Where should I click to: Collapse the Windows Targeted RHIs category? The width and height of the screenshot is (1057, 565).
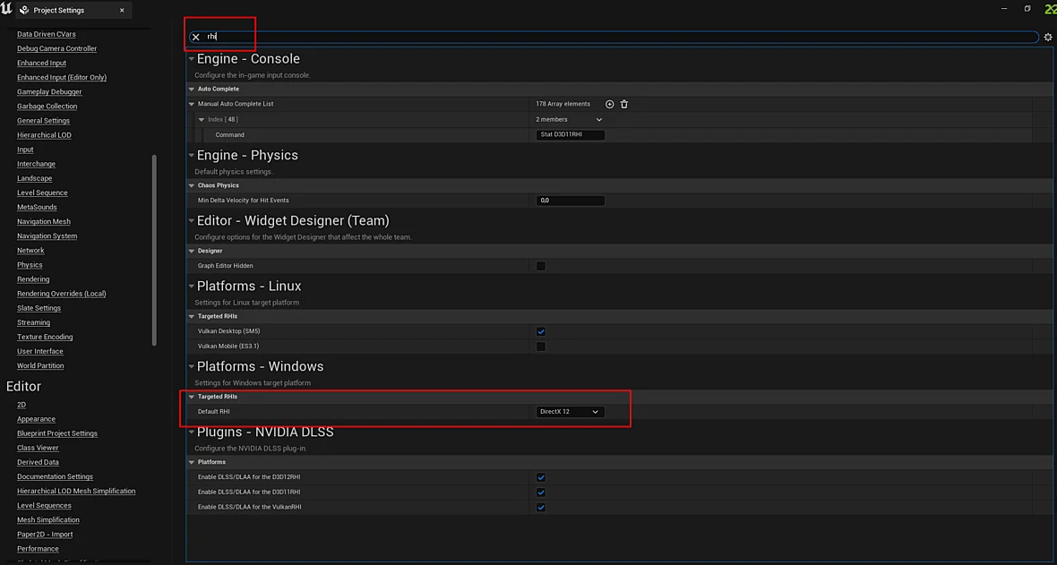coord(192,397)
